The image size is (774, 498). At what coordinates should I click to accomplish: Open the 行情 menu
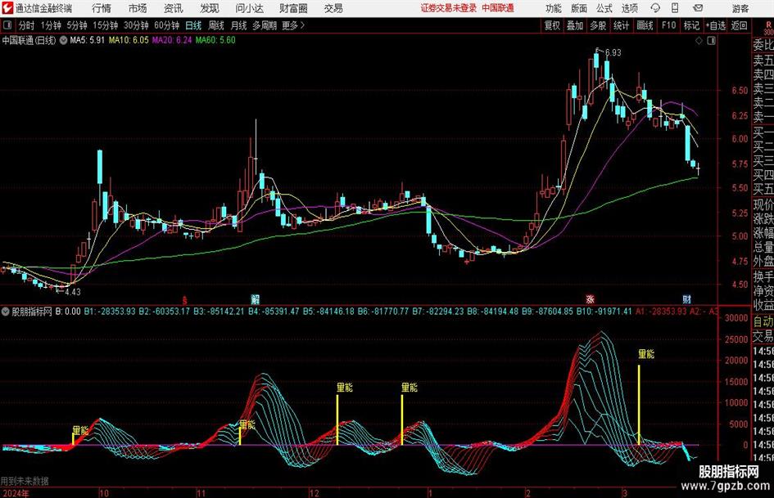point(102,8)
